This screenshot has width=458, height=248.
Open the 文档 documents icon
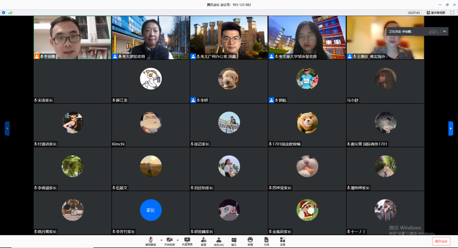pos(266,241)
